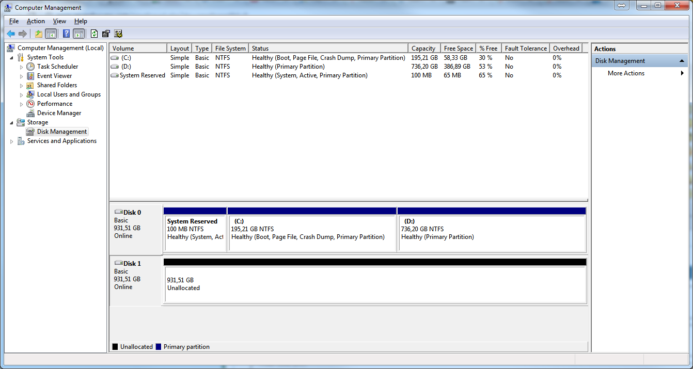Image resolution: width=693 pixels, height=369 pixels.
Task: Click the blue Back arrow in toolbar
Action: [10, 34]
